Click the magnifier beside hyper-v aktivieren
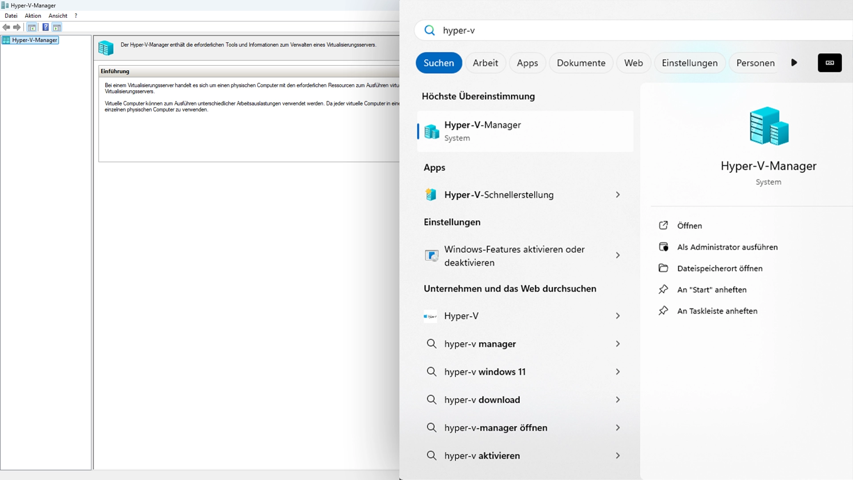 tap(431, 456)
